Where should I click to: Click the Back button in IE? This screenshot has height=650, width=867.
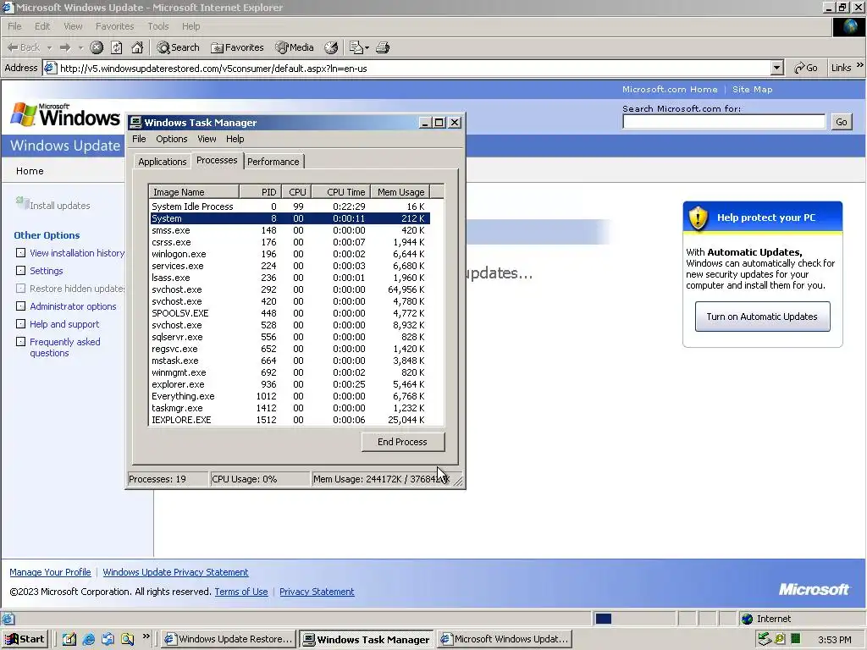click(23, 47)
